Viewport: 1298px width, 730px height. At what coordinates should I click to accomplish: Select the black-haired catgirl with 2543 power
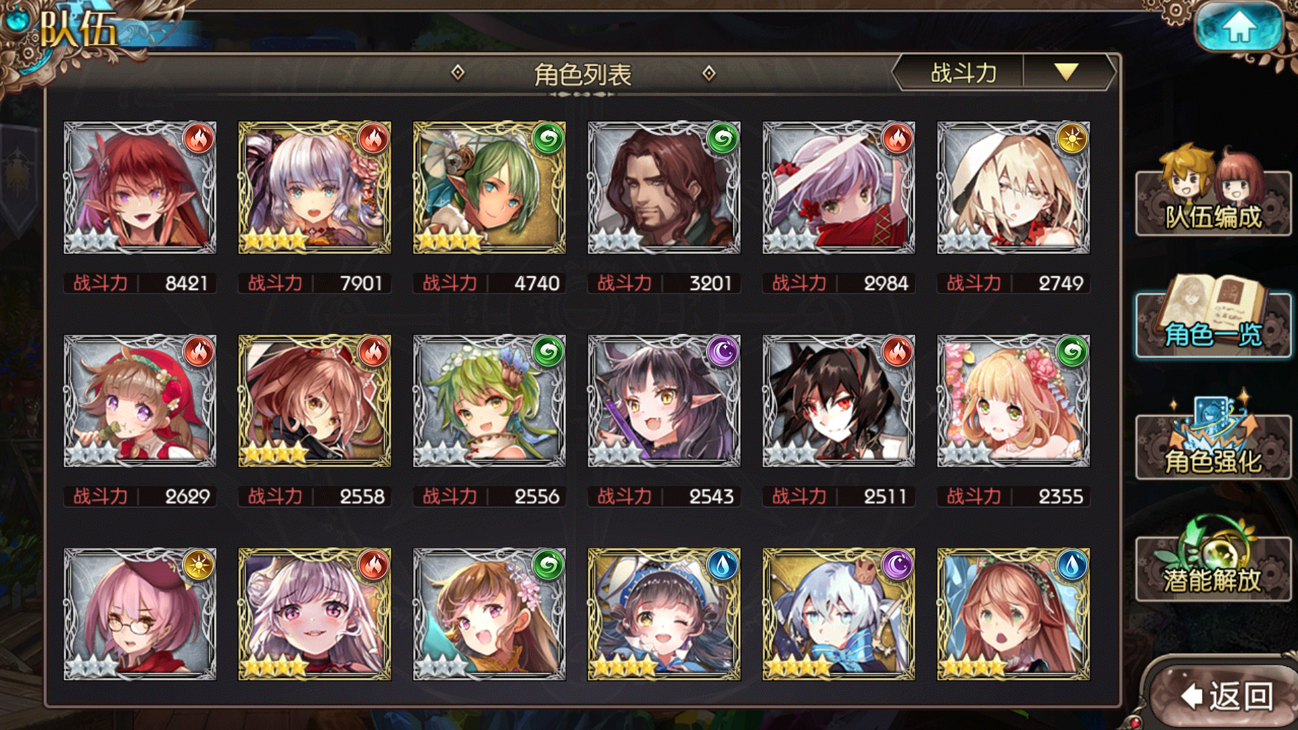pos(664,401)
